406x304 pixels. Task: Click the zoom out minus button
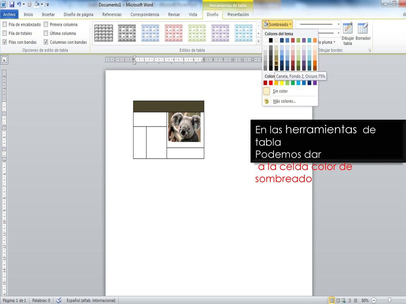click(373, 300)
